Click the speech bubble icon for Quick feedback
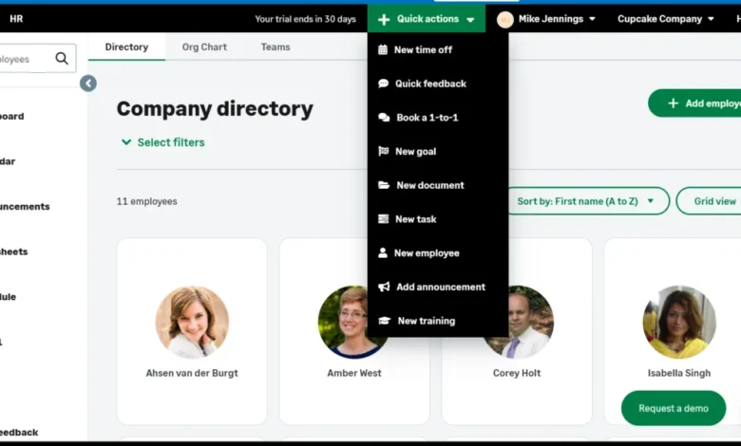This screenshot has width=741, height=446. pos(384,84)
